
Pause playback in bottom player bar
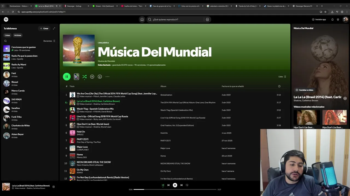tap(175, 185)
